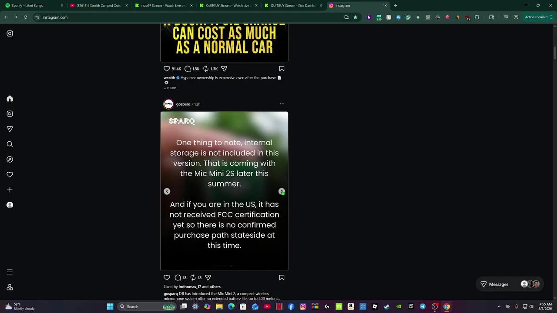Image resolution: width=557 pixels, height=313 pixels.
Task: Install app icon in address bar
Action: click(346, 17)
